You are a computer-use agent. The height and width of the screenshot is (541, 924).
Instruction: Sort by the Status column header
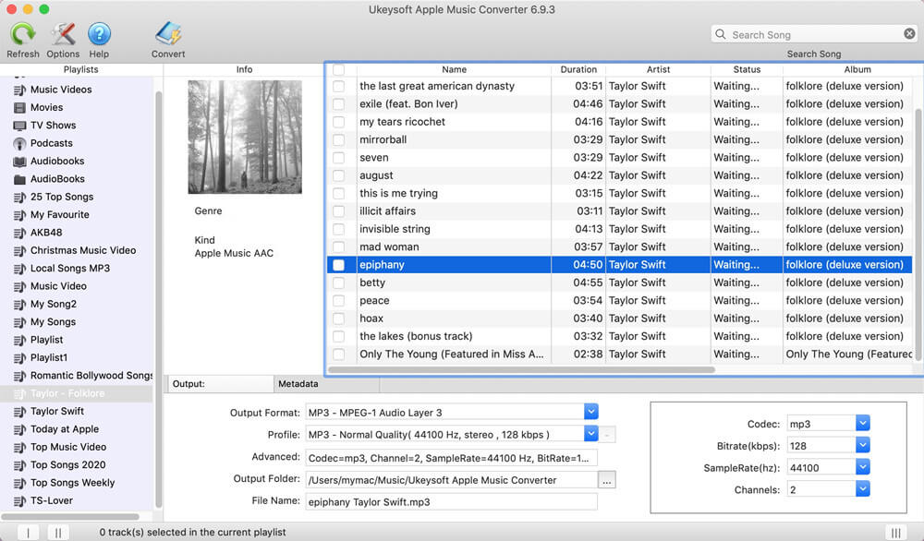point(747,69)
